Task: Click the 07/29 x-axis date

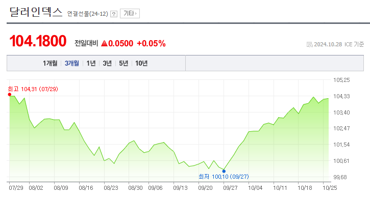Action: [x=16, y=188]
